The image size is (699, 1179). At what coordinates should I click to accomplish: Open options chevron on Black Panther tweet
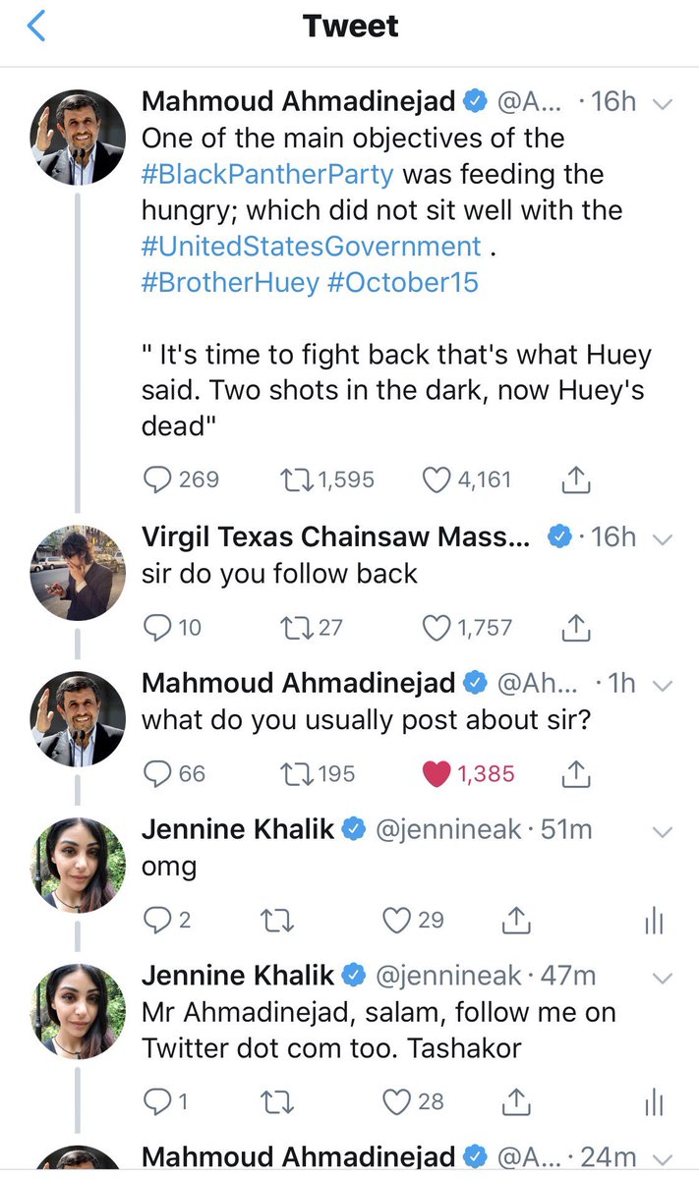[x=663, y=101]
